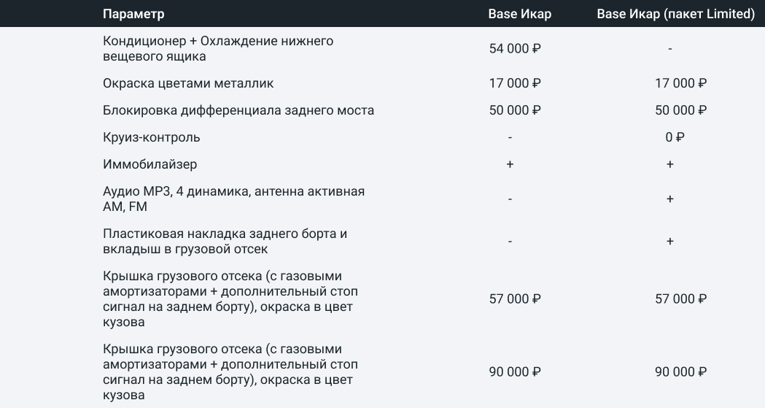Select the "Круиз-контроль" row label

click(x=152, y=137)
